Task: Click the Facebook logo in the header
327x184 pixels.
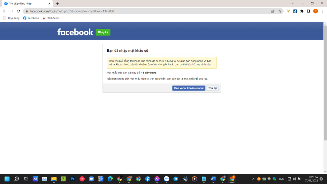Action: coord(75,32)
